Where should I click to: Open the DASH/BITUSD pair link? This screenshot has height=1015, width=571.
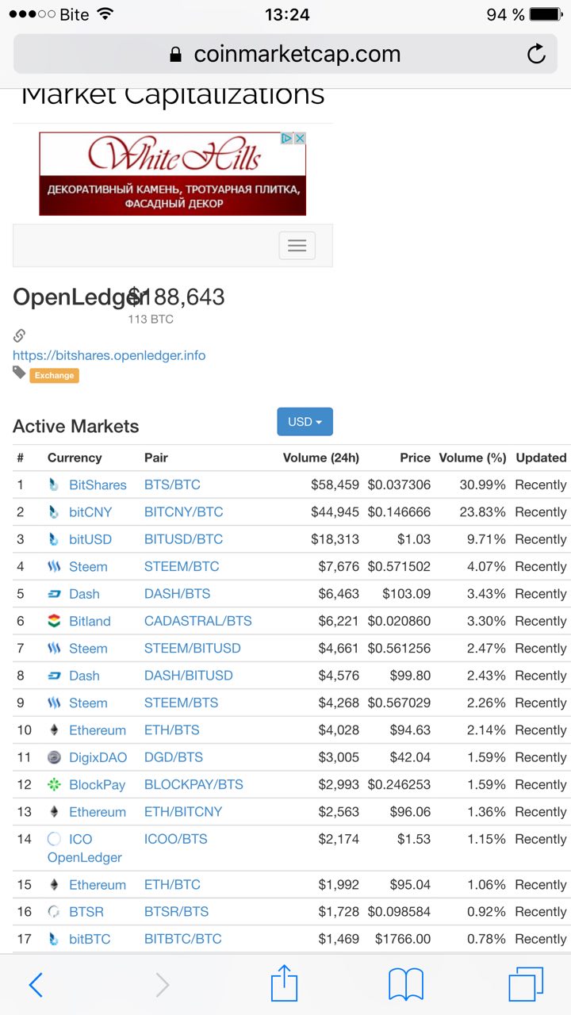click(x=189, y=676)
